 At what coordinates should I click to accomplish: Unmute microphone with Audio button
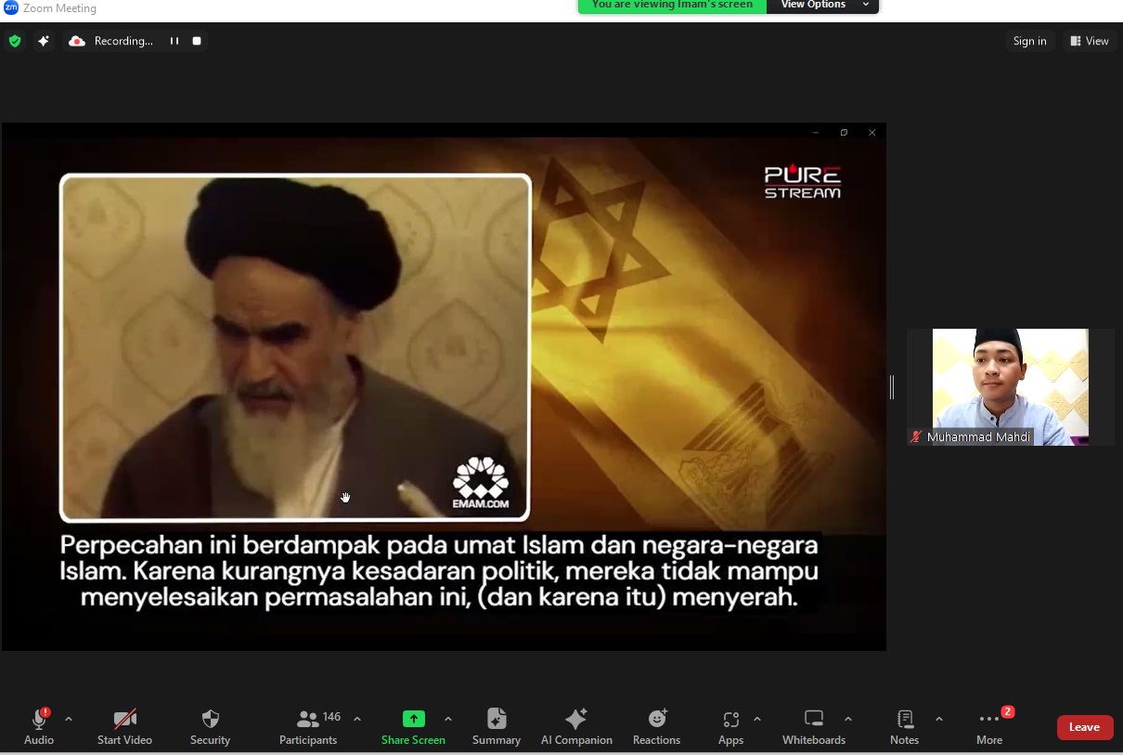pos(39,726)
